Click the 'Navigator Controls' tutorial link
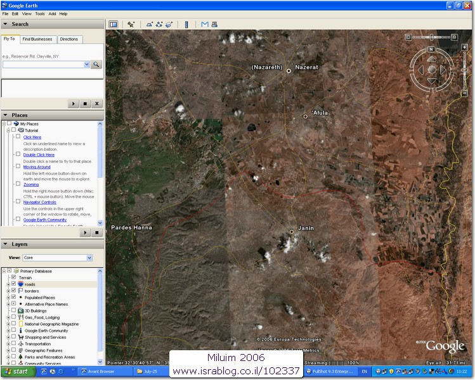This screenshot has height=380, width=475. pos(40,202)
